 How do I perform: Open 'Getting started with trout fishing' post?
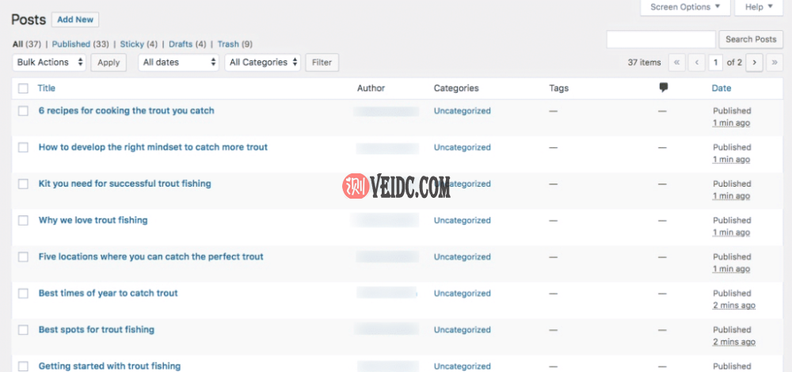pos(109,366)
